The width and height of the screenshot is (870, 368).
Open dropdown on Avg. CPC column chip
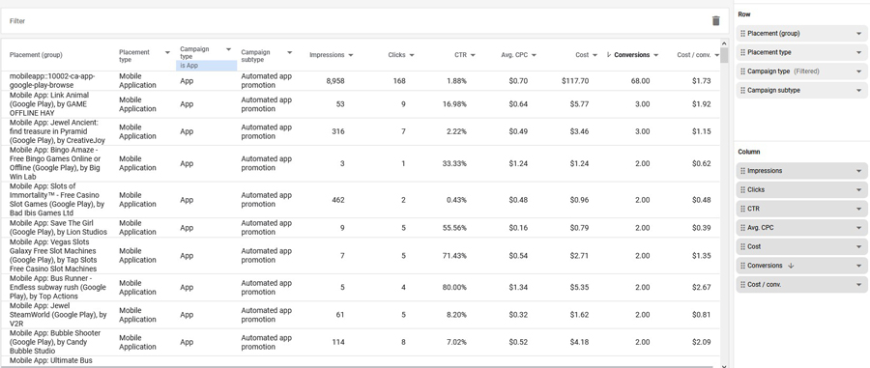point(858,227)
